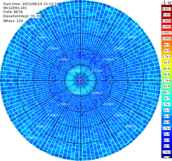Pick the green colorbar band between 3e-6 and 1.7e-6
This screenshot has height=161, width=172.
[x=167, y=77]
